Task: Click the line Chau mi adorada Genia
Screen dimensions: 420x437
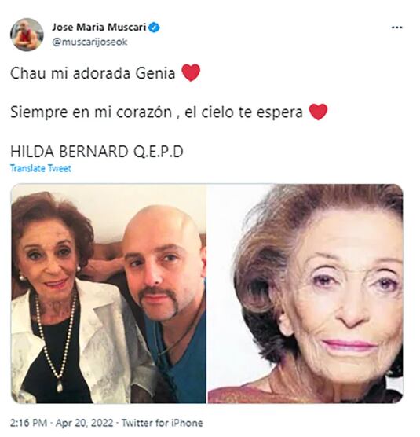Action: (93, 73)
